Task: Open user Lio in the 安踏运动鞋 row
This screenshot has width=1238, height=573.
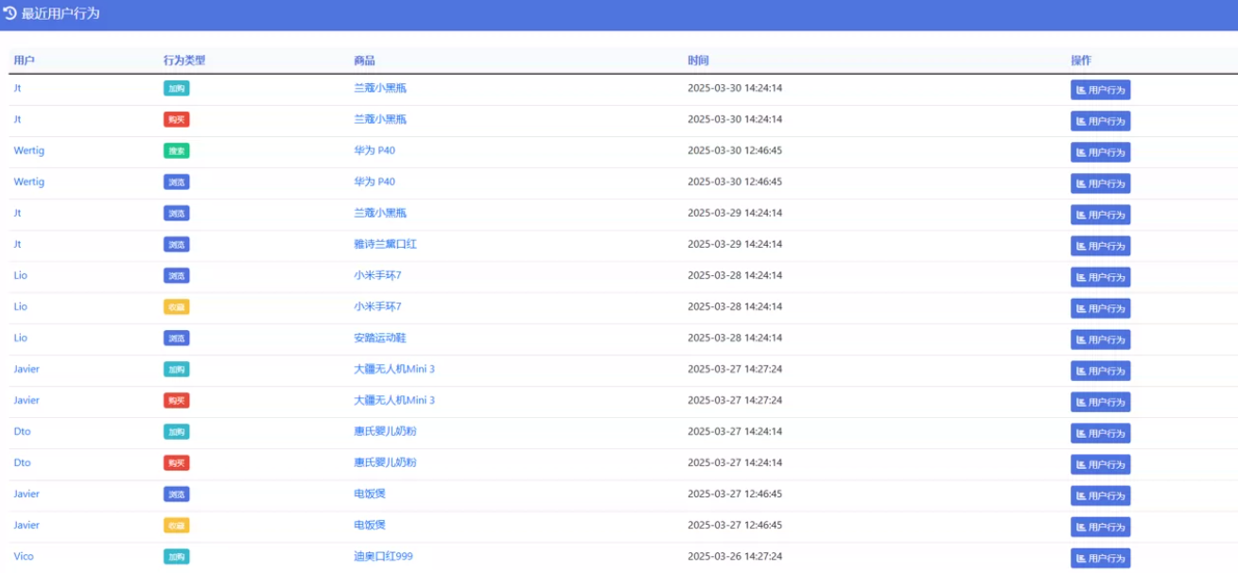Action: (x=20, y=338)
